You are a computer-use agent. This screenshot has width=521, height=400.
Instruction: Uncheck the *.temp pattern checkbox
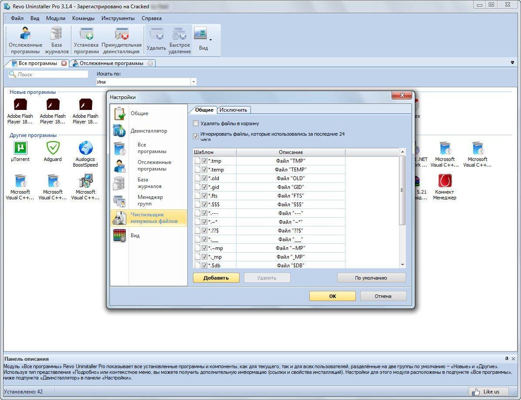tap(204, 169)
